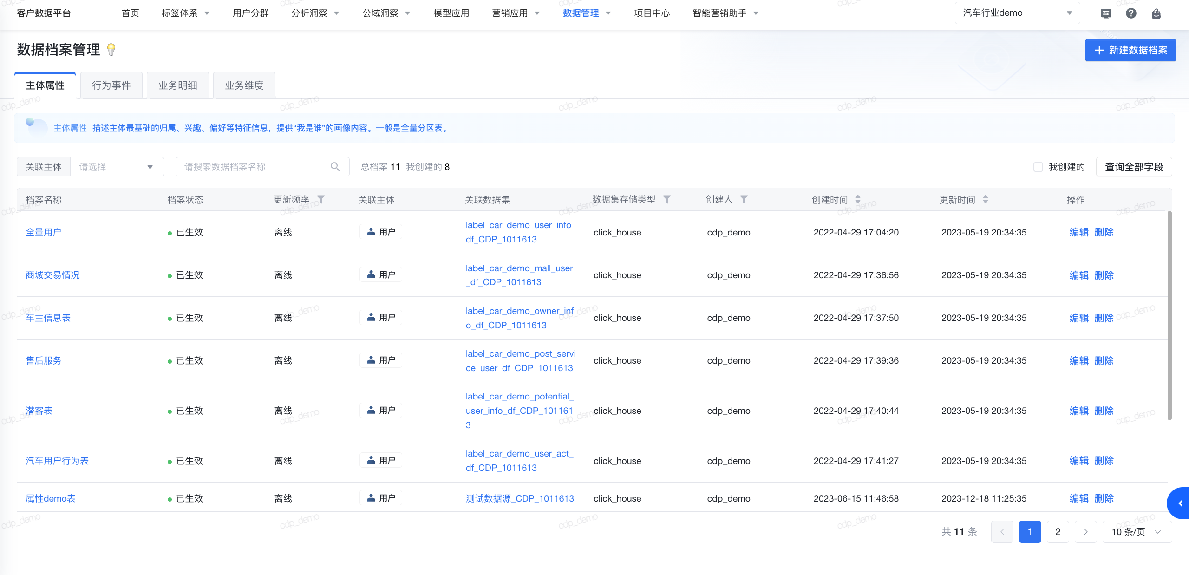Click 删除 for the 车主信息表 row

coord(1104,318)
